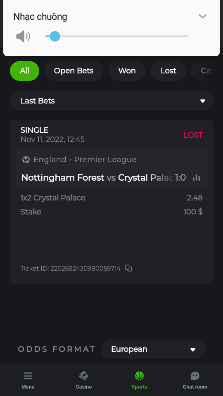Click the soccer ball league icon
Screen dimensions: 223x396
(x=26, y=160)
